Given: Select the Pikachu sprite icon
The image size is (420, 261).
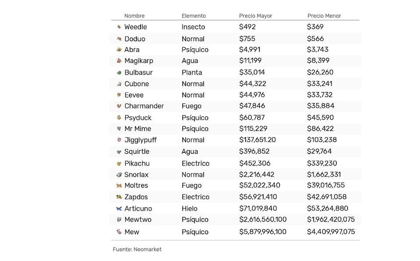Looking at the screenshot, I should [x=119, y=163].
